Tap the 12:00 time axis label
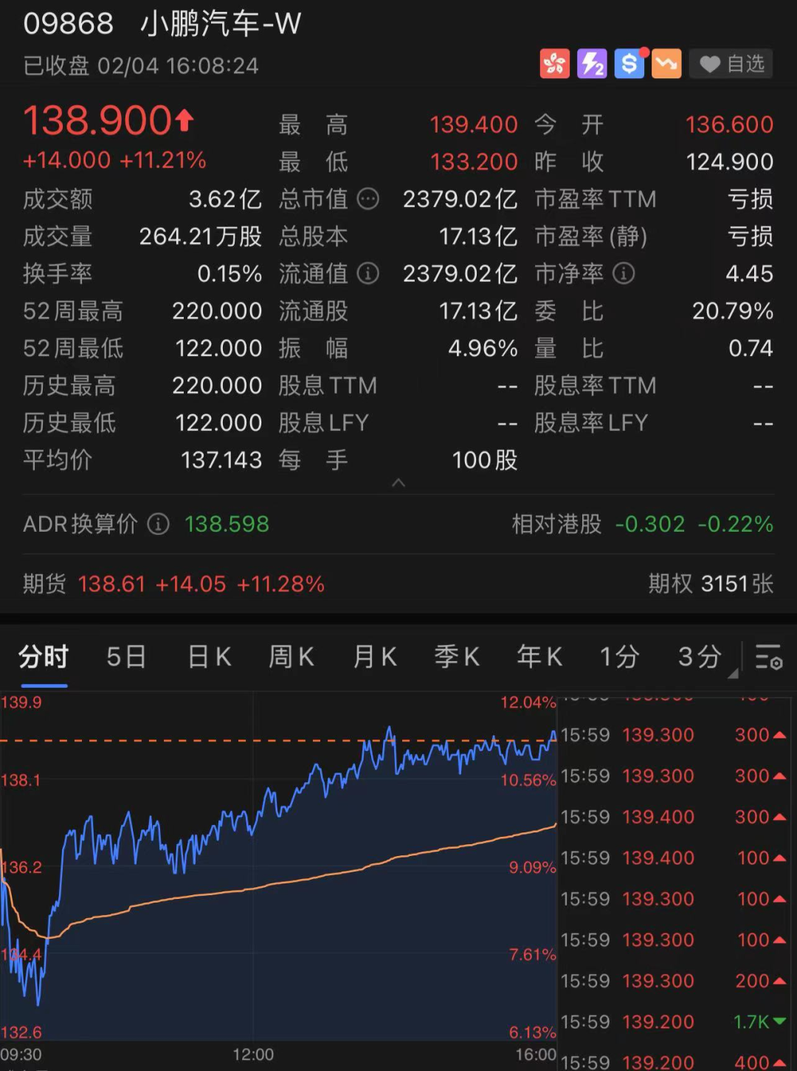797x1071 pixels. click(x=253, y=1055)
